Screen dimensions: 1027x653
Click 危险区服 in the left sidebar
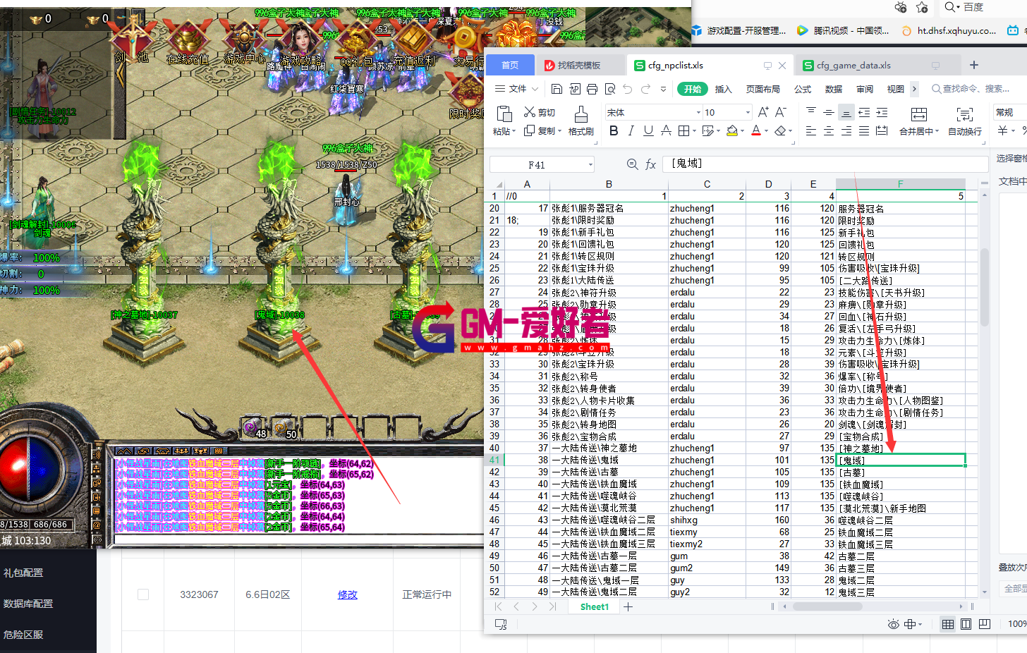coord(23,635)
